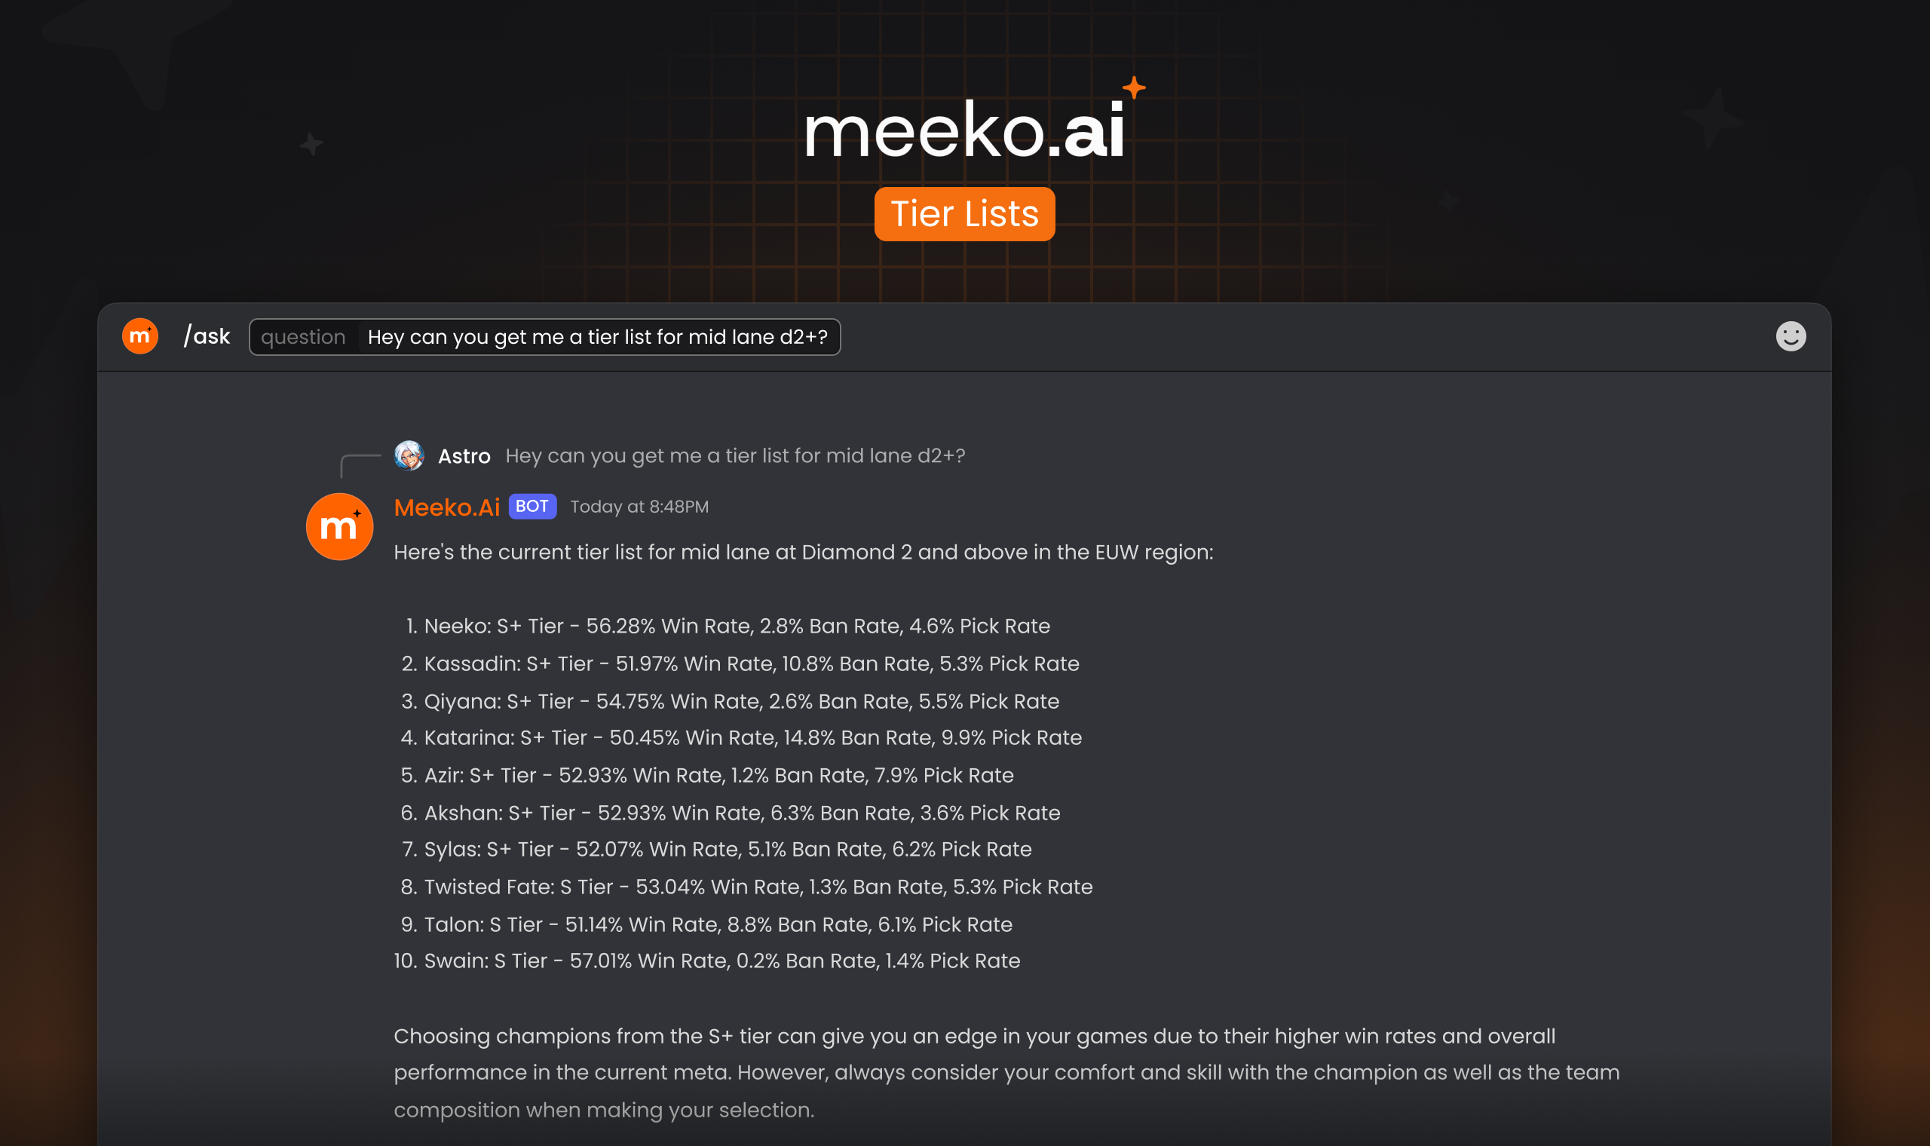Image resolution: width=1930 pixels, height=1146 pixels.
Task: Expand the replied message from Astro
Action: coord(734,455)
